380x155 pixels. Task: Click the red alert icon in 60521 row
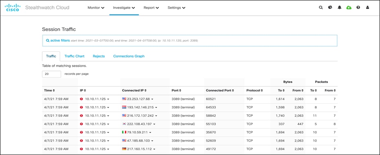pos(81,99)
